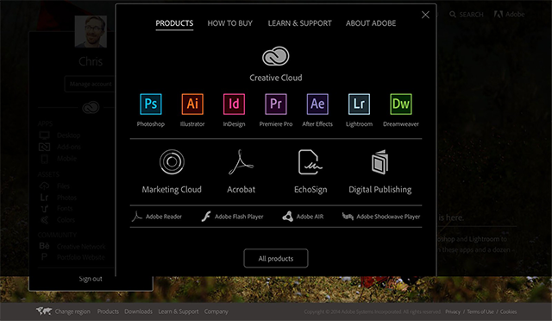Viewport: 552px width, 321px height.
Task: Close the products menu overlay
Action: coord(425,15)
